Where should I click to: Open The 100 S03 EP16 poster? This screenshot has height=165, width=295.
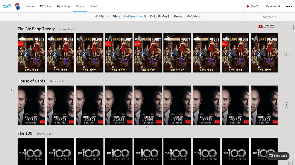click(x=31, y=151)
